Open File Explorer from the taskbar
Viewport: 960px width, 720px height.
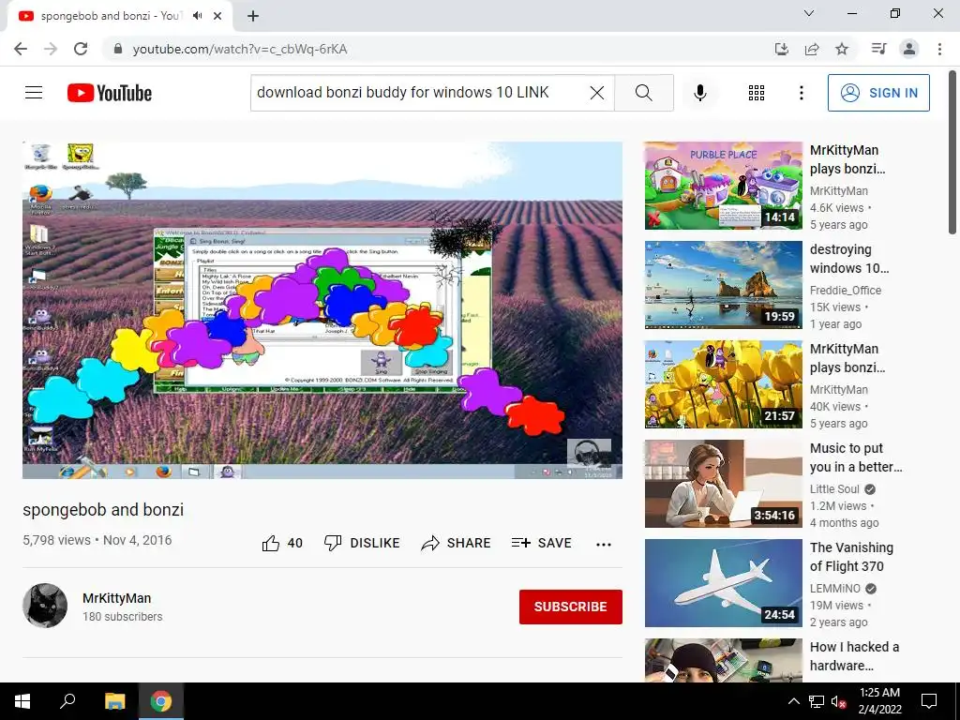pos(114,701)
